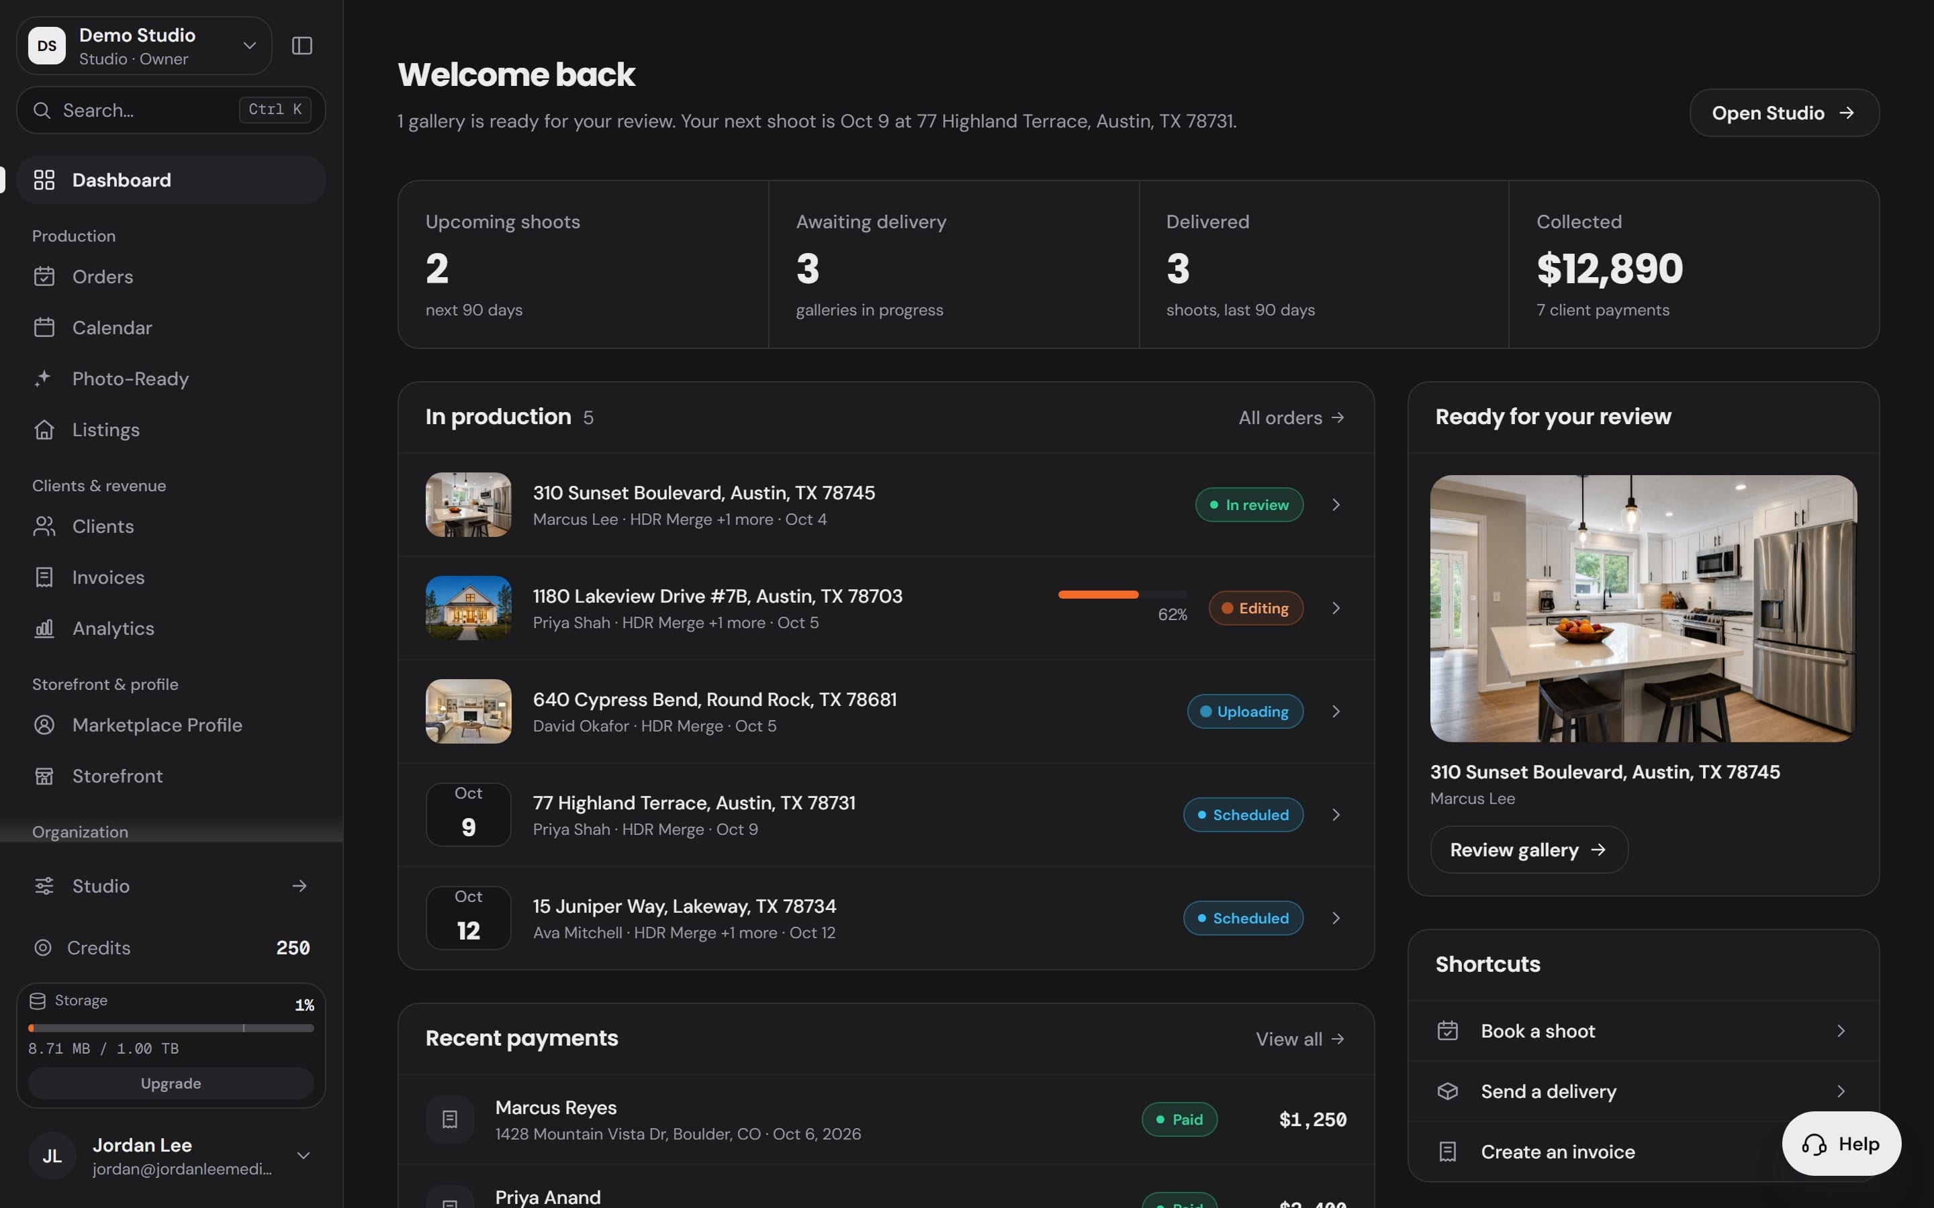Click the Credits 250 balance
Image resolution: width=1934 pixels, height=1208 pixels.
(x=293, y=948)
